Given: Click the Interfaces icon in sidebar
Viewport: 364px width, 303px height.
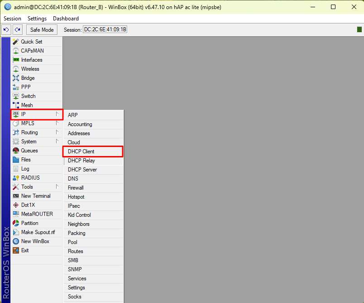Looking at the screenshot, I should [16, 60].
